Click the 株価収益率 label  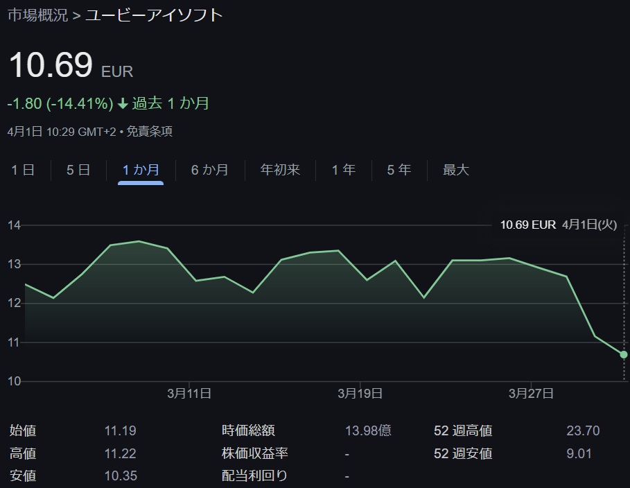pos(255,453)
